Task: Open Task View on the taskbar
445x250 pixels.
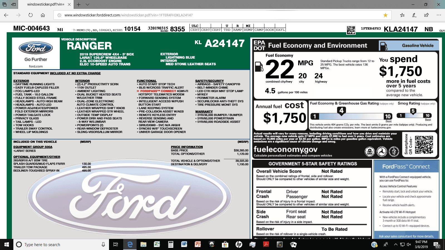Action: (116, 244)
